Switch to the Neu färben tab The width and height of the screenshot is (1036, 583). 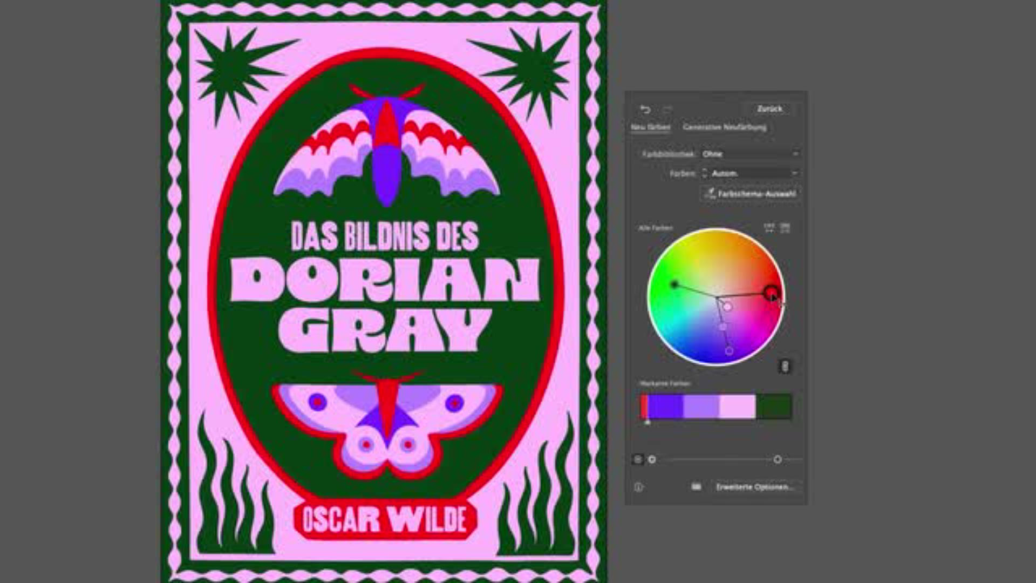pos(650,127)
